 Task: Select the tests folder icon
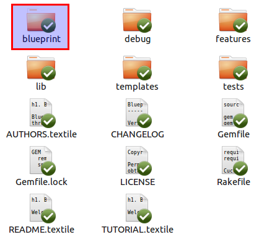click(x=233, y=67)
